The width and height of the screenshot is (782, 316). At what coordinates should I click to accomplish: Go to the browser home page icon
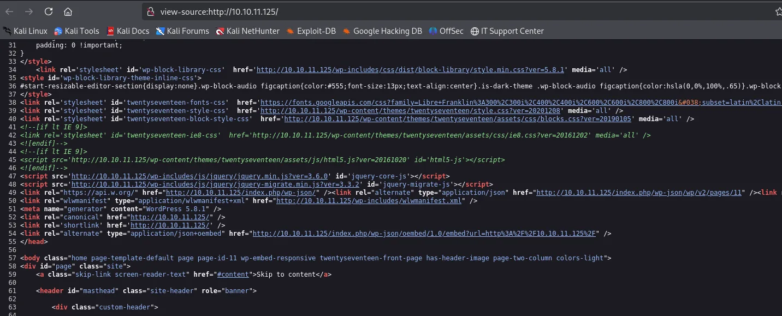(68, 11)
